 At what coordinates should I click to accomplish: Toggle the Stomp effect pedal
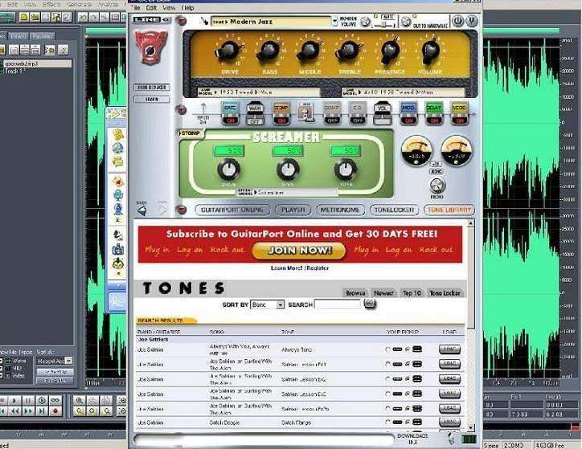pyautogui.click(x=281, y=113)
